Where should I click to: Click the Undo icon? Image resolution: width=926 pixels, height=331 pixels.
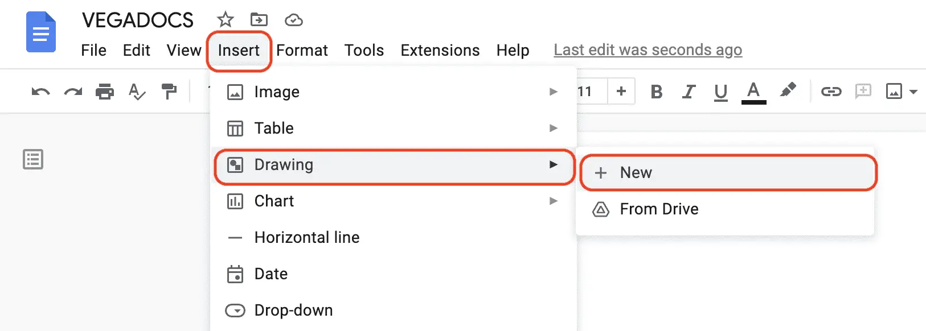(x=39, y=91)
